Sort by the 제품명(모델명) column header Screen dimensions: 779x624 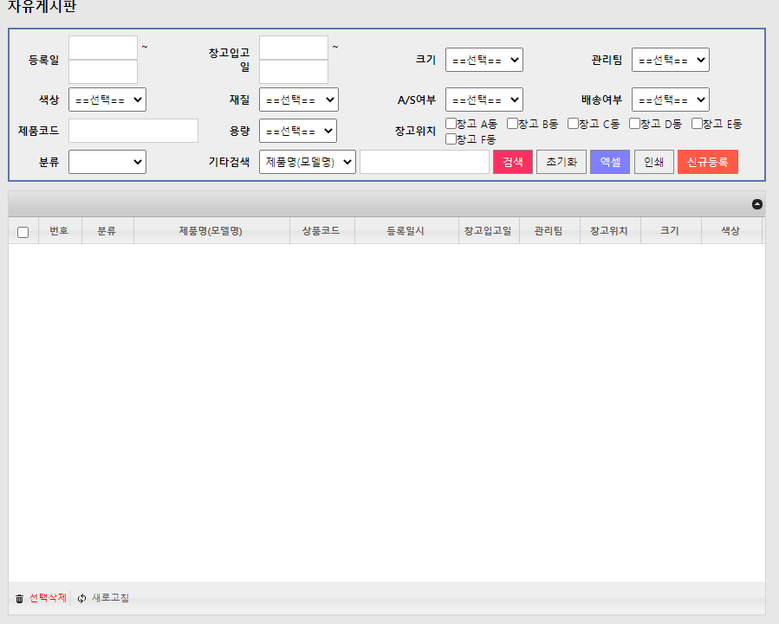(211, 231)
